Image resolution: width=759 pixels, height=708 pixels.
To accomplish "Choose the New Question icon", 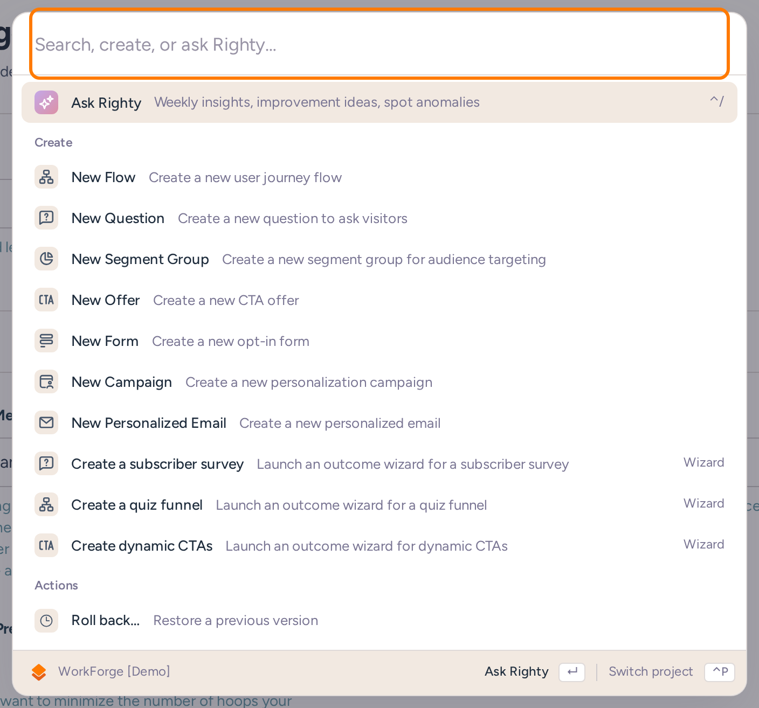I will (46, 218).
